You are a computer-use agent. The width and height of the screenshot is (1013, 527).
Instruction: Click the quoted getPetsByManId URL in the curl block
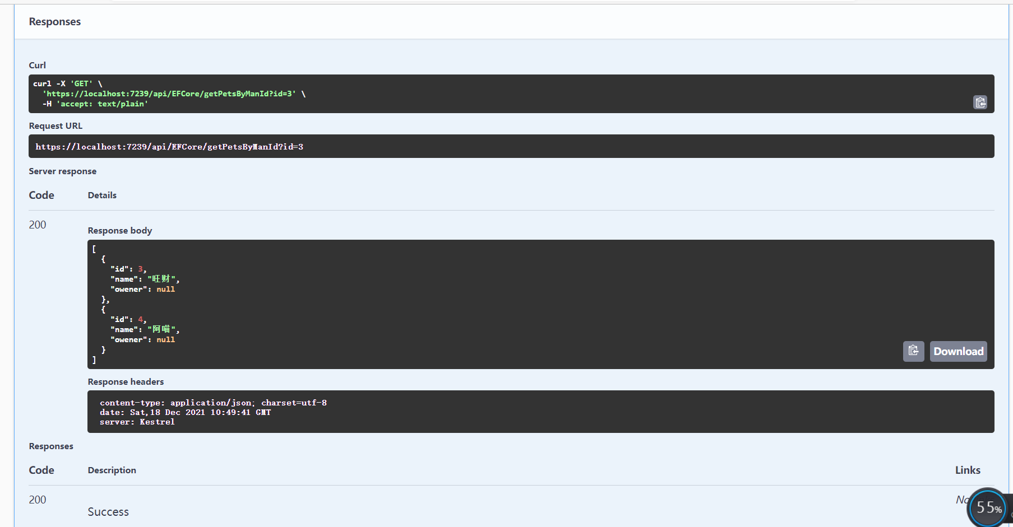(169, 94)
